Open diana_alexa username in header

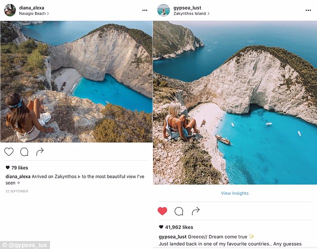click(x=32, y=7)
